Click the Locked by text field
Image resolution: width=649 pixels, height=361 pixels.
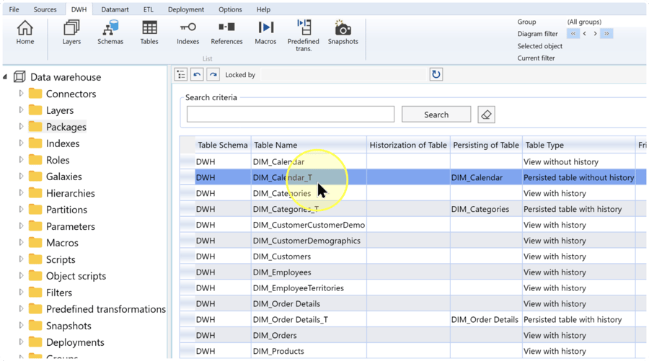tap(343, 74)
